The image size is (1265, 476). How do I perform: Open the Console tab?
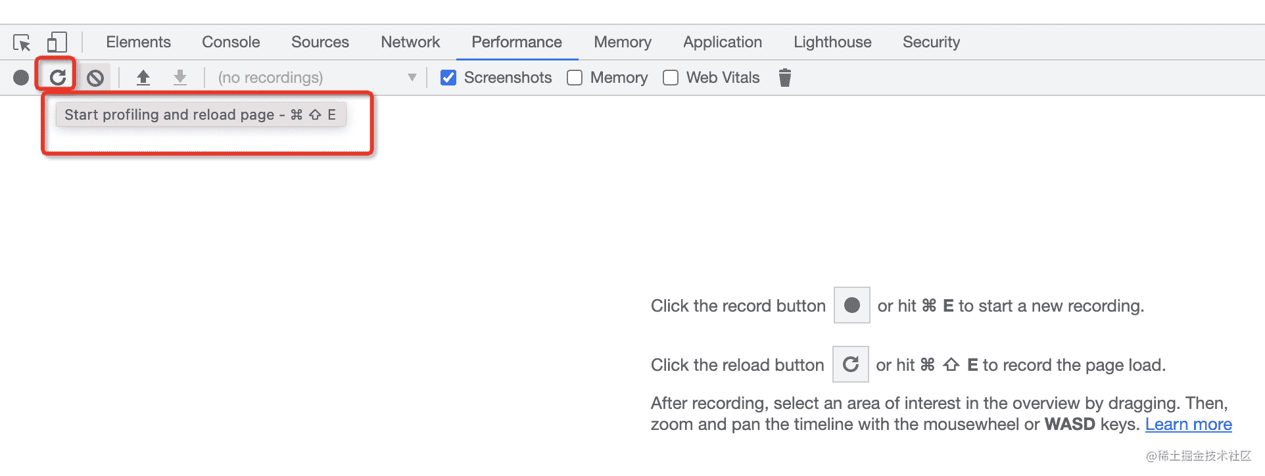[x=231, y=43]
